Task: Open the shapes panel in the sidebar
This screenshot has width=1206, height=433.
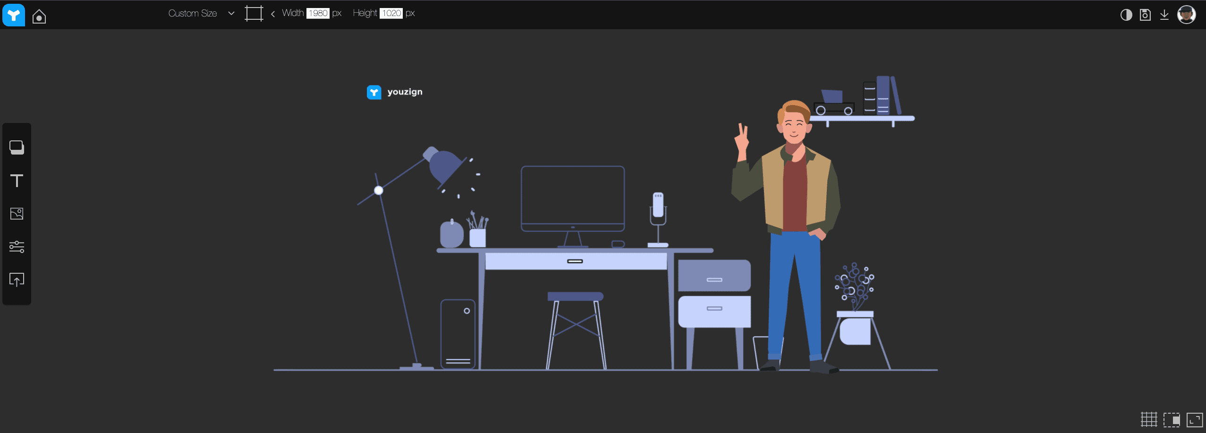Action: [x=17, y=147]
